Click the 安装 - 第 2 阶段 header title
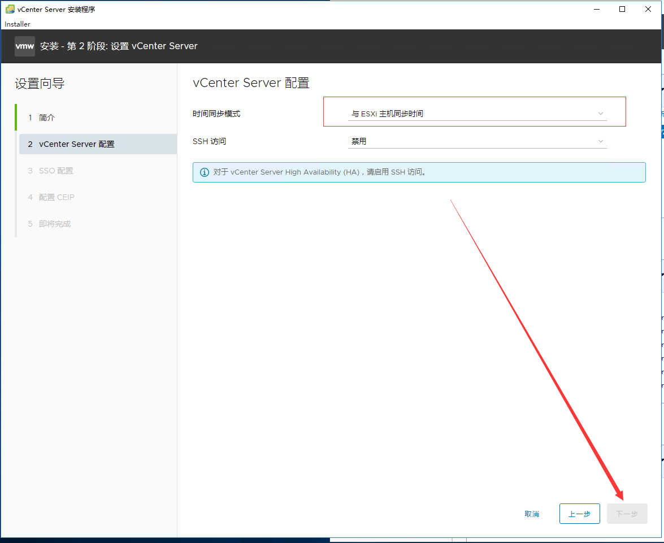Screen dimensions: 664x543 [119, 46]
